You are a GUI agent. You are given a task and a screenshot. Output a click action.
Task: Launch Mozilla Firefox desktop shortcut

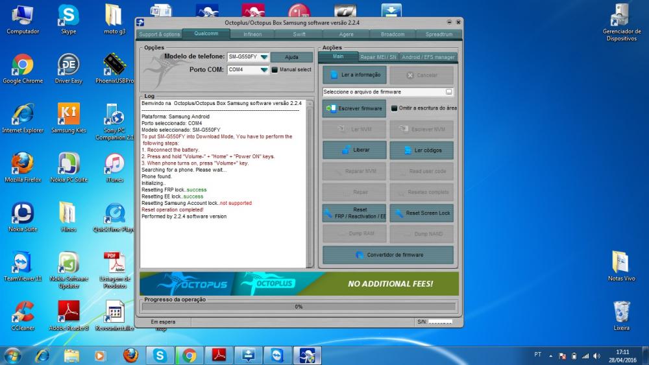click(23, 168)
